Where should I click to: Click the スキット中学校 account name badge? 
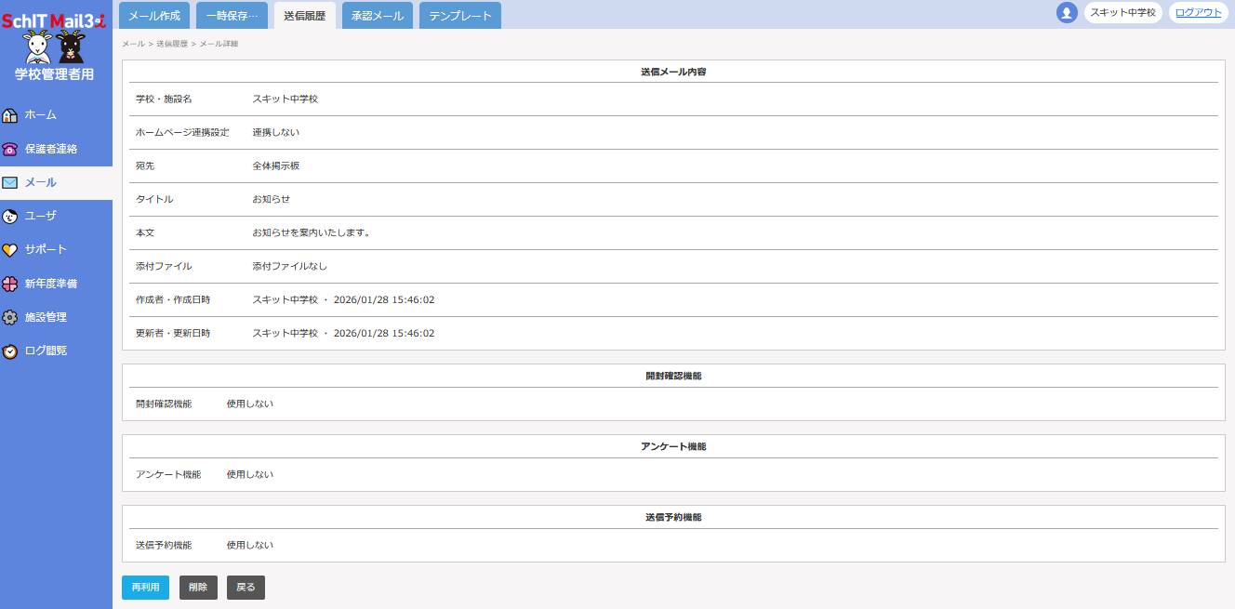pyautogui.click(x=1122, y=13)
